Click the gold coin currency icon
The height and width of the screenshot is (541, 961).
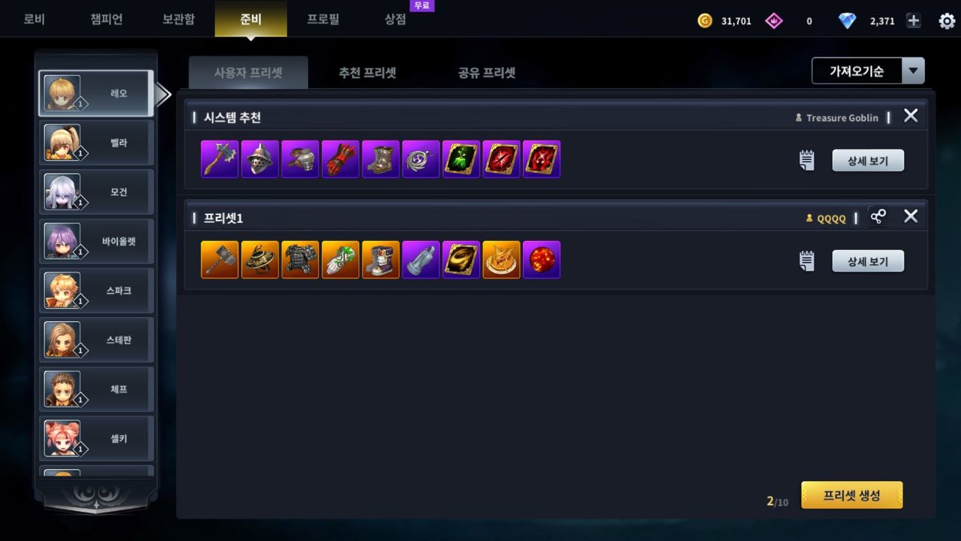(x=704, y=21)
